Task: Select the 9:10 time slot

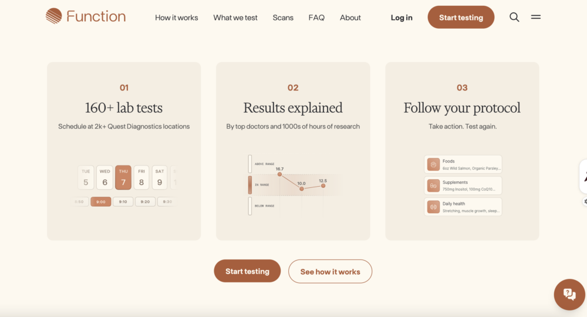Action: (123, 201)
